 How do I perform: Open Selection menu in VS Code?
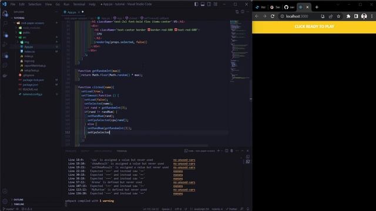click(35, 4)
